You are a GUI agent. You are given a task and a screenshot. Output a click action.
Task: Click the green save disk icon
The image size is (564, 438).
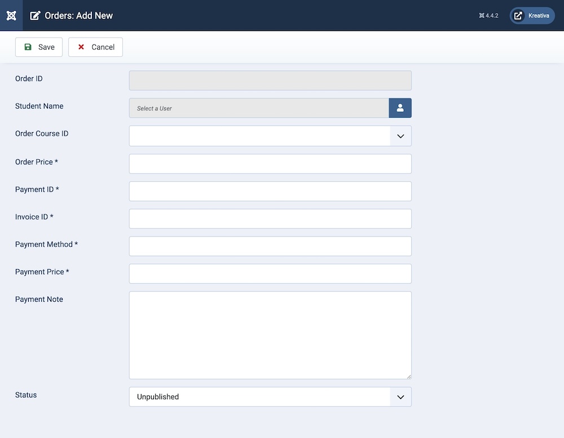click(28, 47)
